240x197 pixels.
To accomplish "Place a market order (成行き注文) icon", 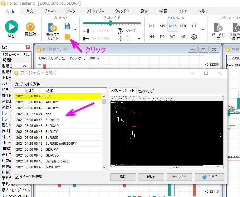I will click(218, 27).
